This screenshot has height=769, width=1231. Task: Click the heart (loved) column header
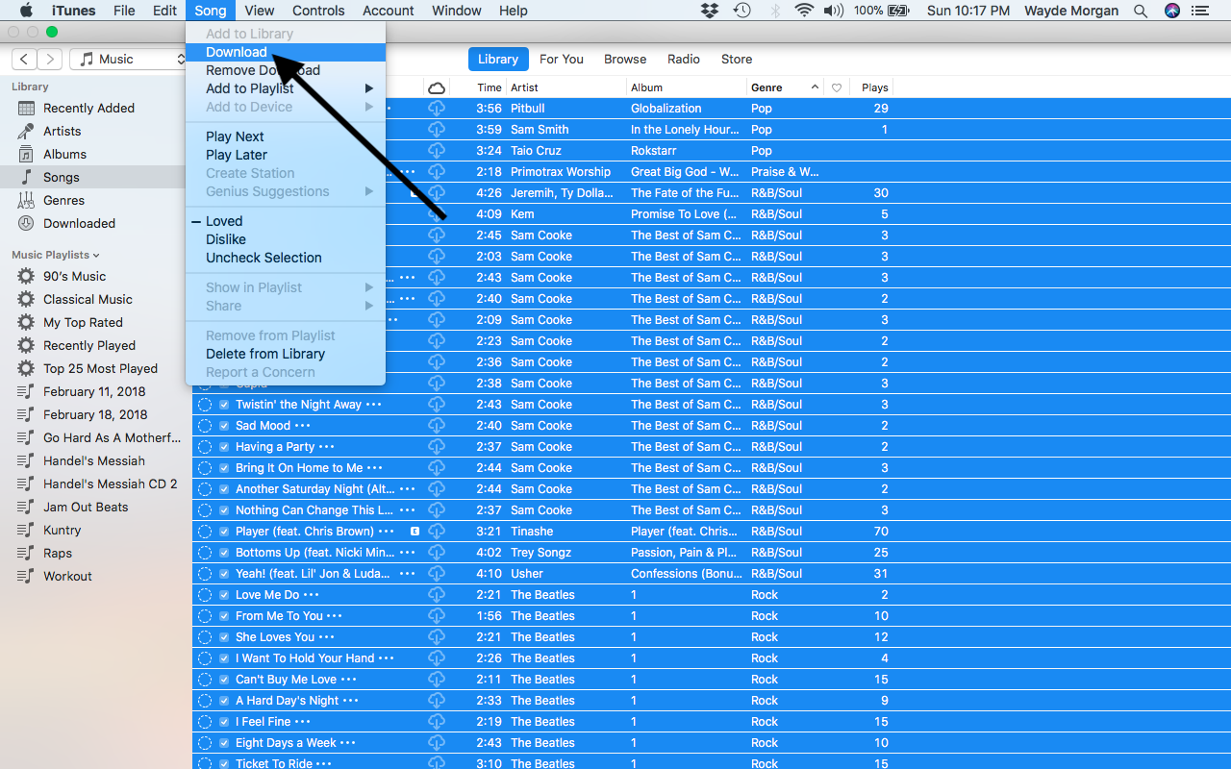[837, 87]
